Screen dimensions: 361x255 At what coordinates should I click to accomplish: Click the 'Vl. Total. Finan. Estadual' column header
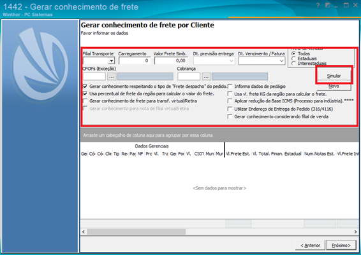277,154
